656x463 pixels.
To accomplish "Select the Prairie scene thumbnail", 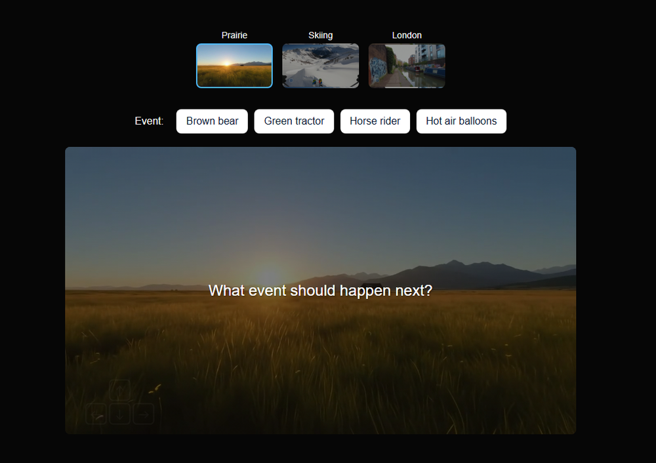I will (x=234, y=66).
